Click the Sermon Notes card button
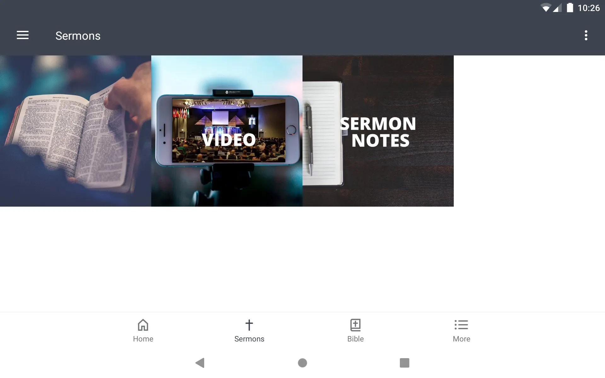This screenshot has height=378, width=605. [x=378, y=131]
